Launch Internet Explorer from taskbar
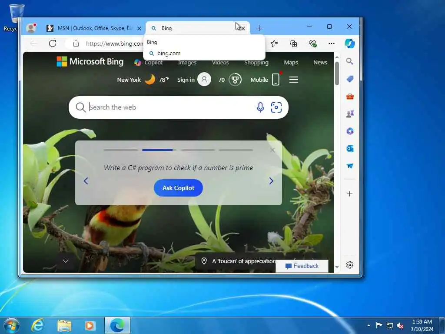445x334 pixels. [x=37, y=325]
